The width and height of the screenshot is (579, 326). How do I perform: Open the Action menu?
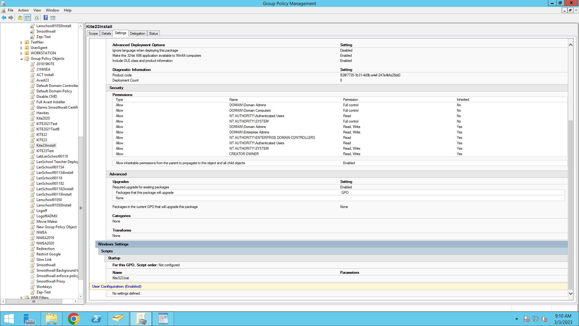pos(23,10)
